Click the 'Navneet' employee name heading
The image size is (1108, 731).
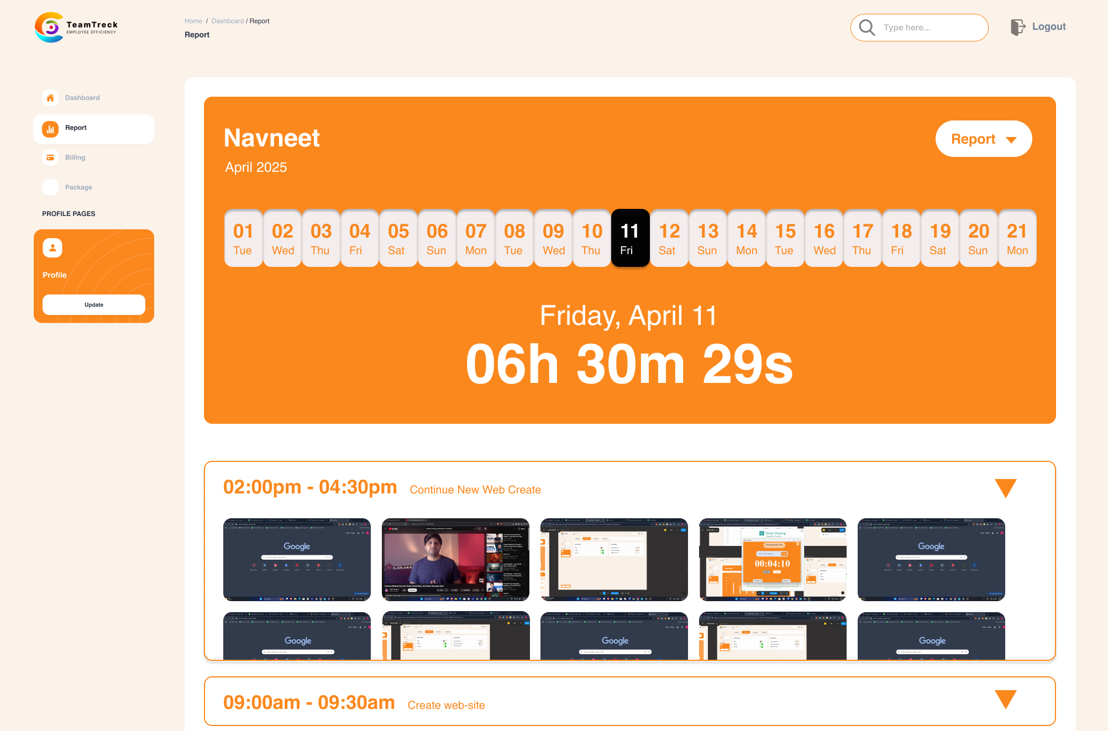tap(272, 138)
